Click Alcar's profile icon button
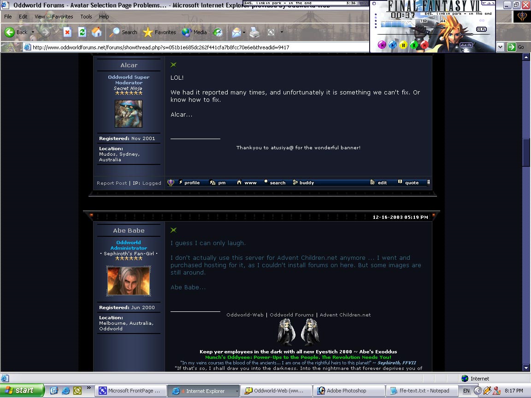Viewport: 531px width, 398px height. pyautogui.click(x=189, y=183)
